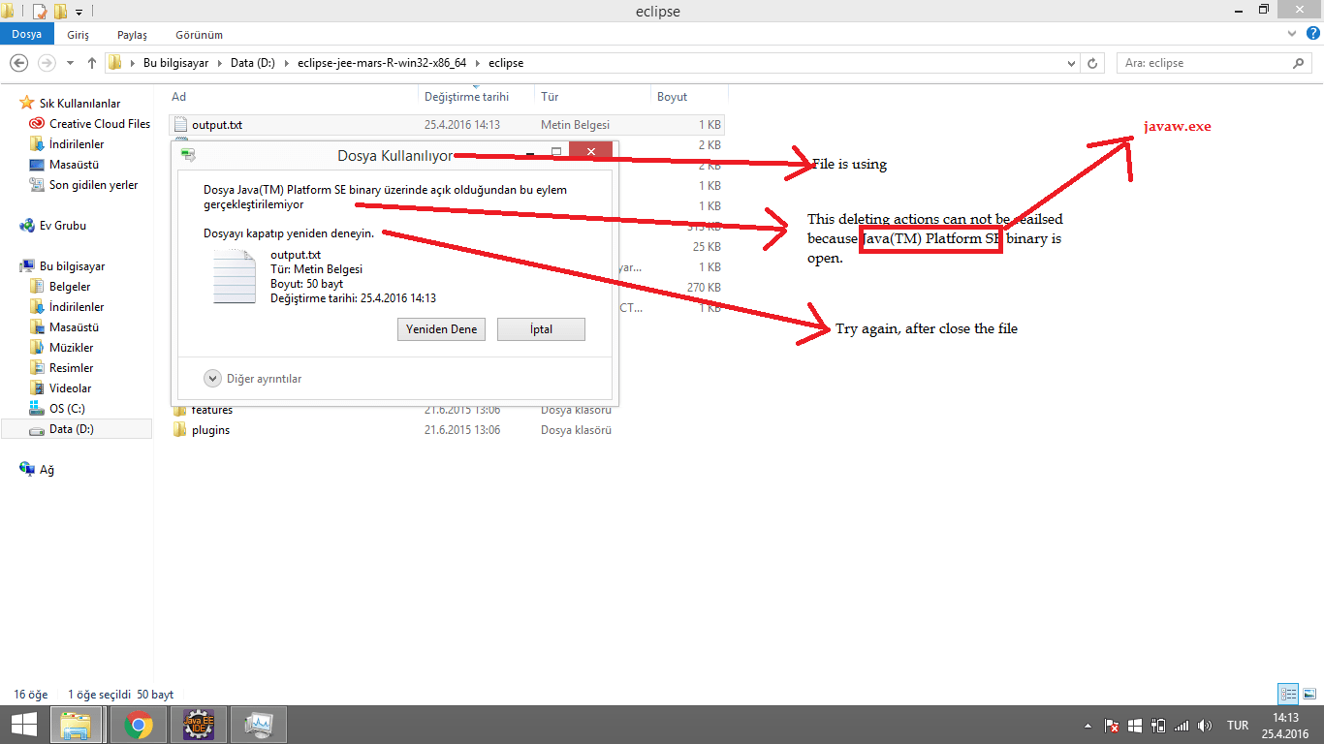
Task: Open Masaüstü under Bu bilgisayar
Action: (x=74, y=327)
